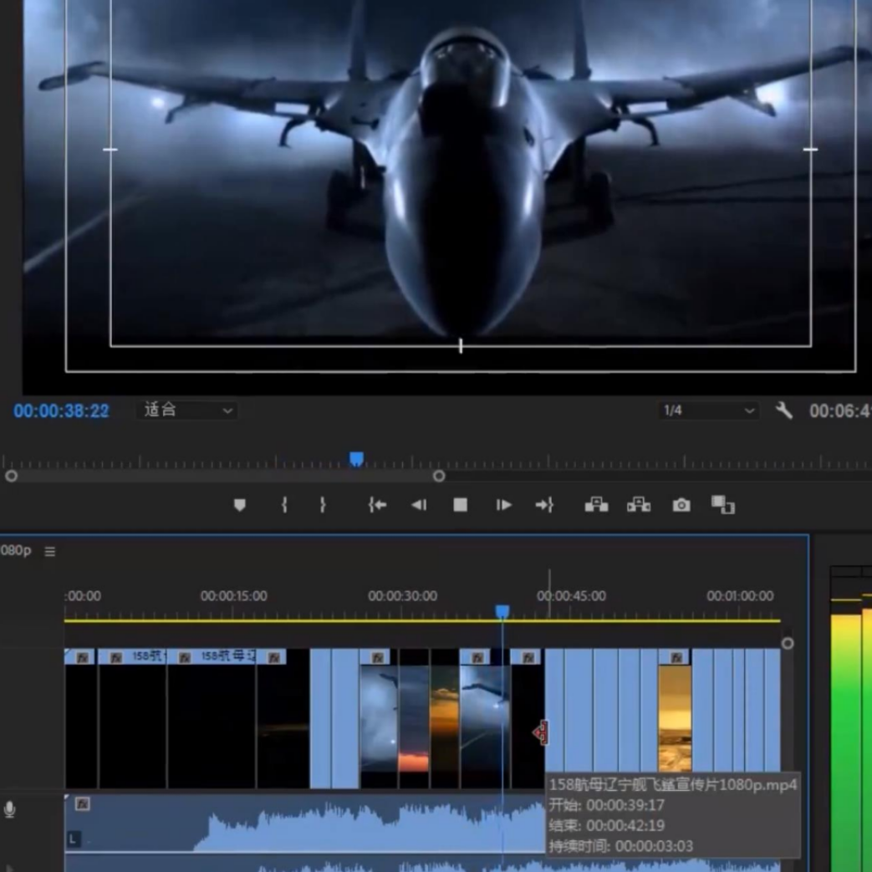The width and height of the screenshot is (872, 872).
Task: Step forward one frame
Action: point(503,505)
